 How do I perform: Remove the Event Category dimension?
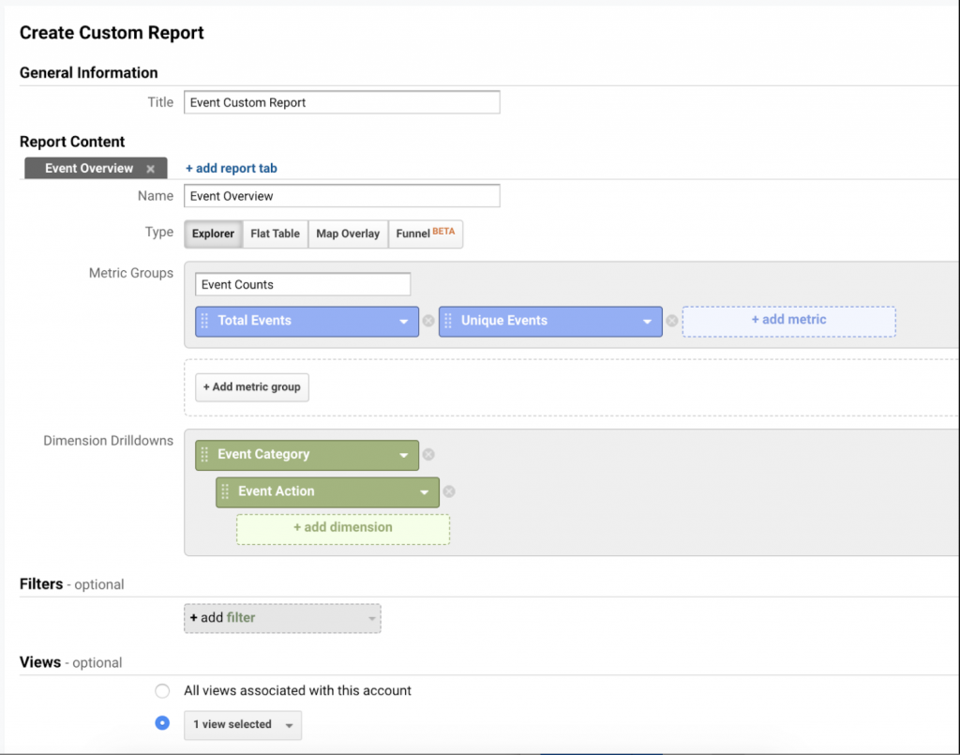[x=428, y=455]
